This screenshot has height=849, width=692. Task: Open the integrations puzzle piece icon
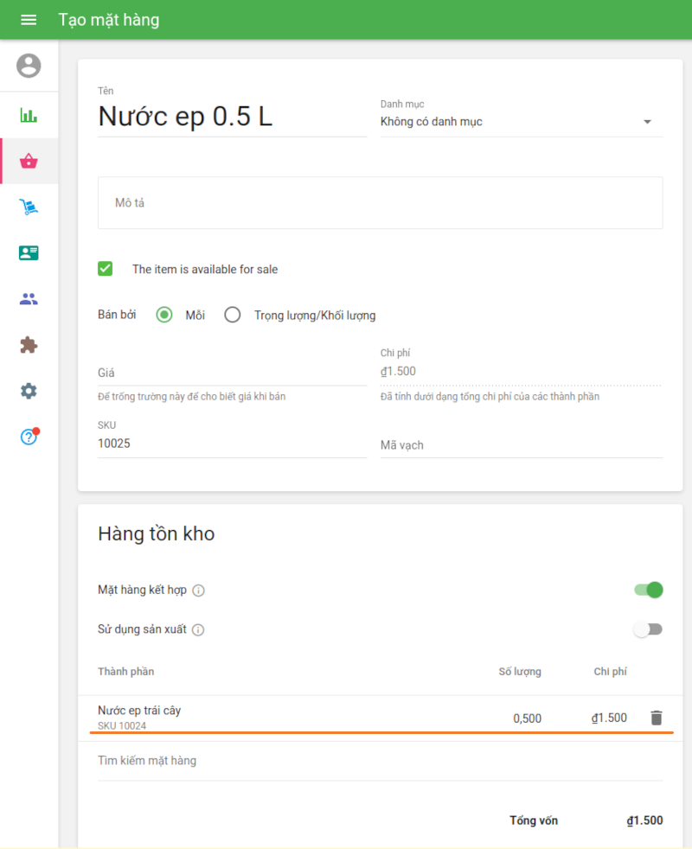pyautogui.click(x=29, y=345)
